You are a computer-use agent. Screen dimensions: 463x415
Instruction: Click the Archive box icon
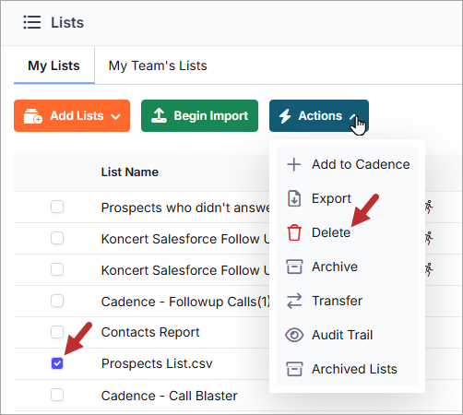[x=294, y=267]
